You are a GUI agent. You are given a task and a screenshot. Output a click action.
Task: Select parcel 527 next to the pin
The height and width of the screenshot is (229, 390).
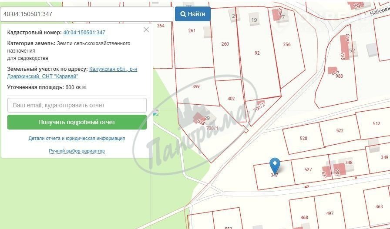tap(308, 169)
